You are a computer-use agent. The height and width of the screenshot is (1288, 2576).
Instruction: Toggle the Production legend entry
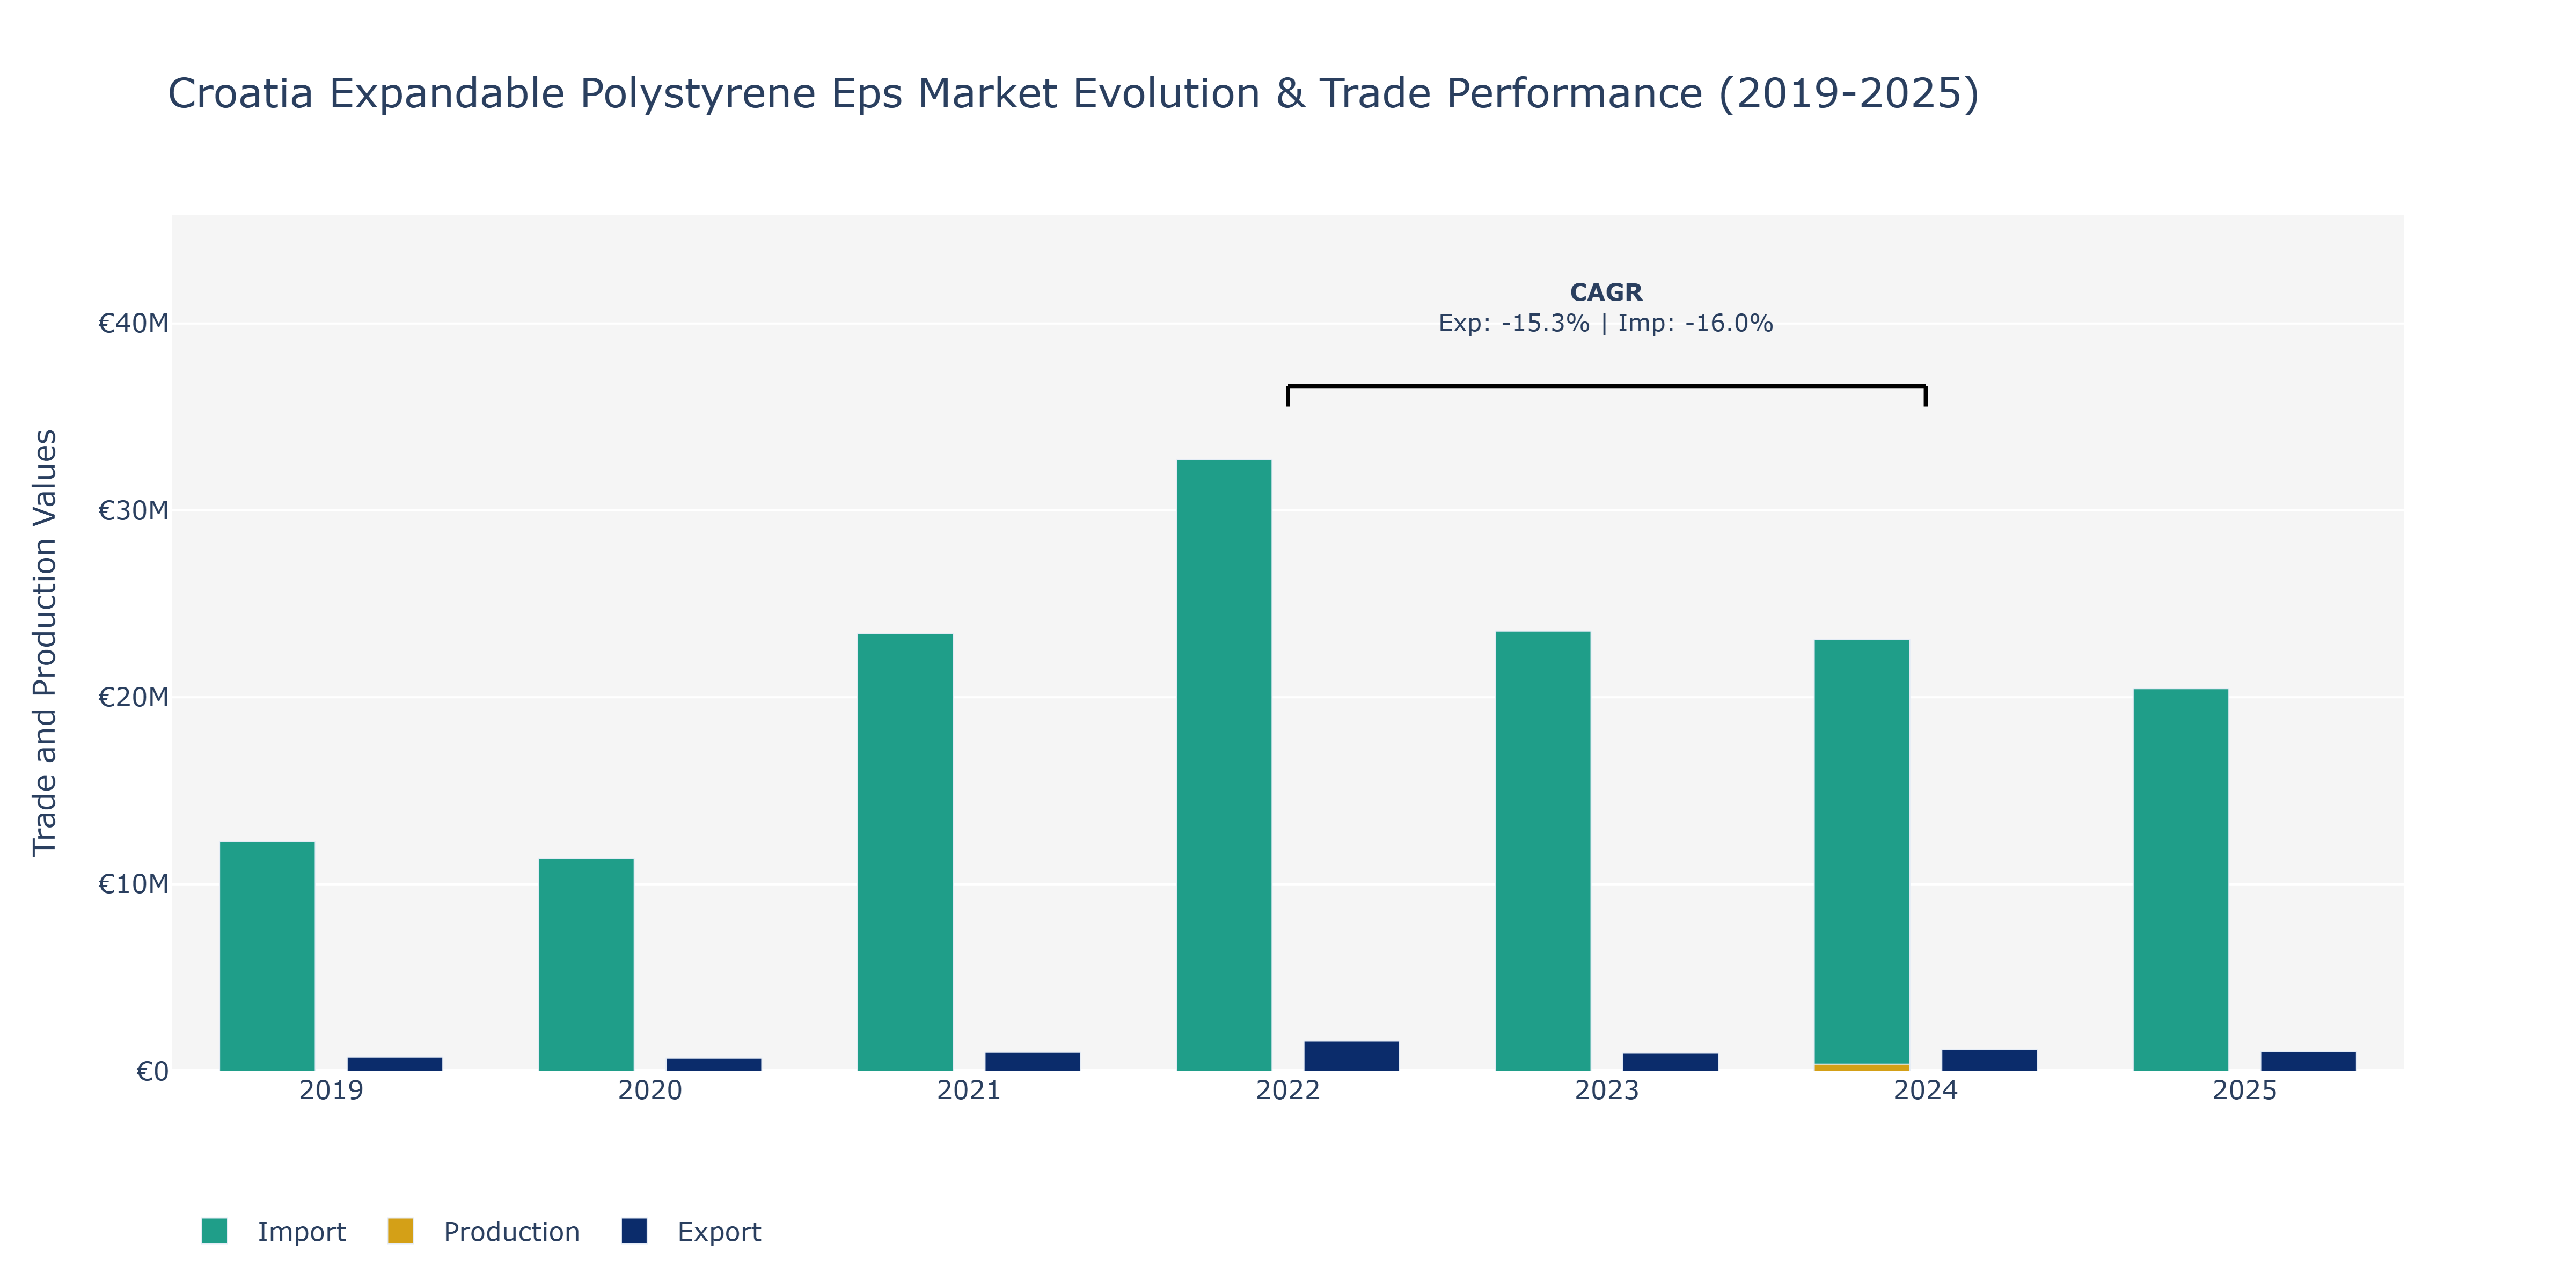484,1231
